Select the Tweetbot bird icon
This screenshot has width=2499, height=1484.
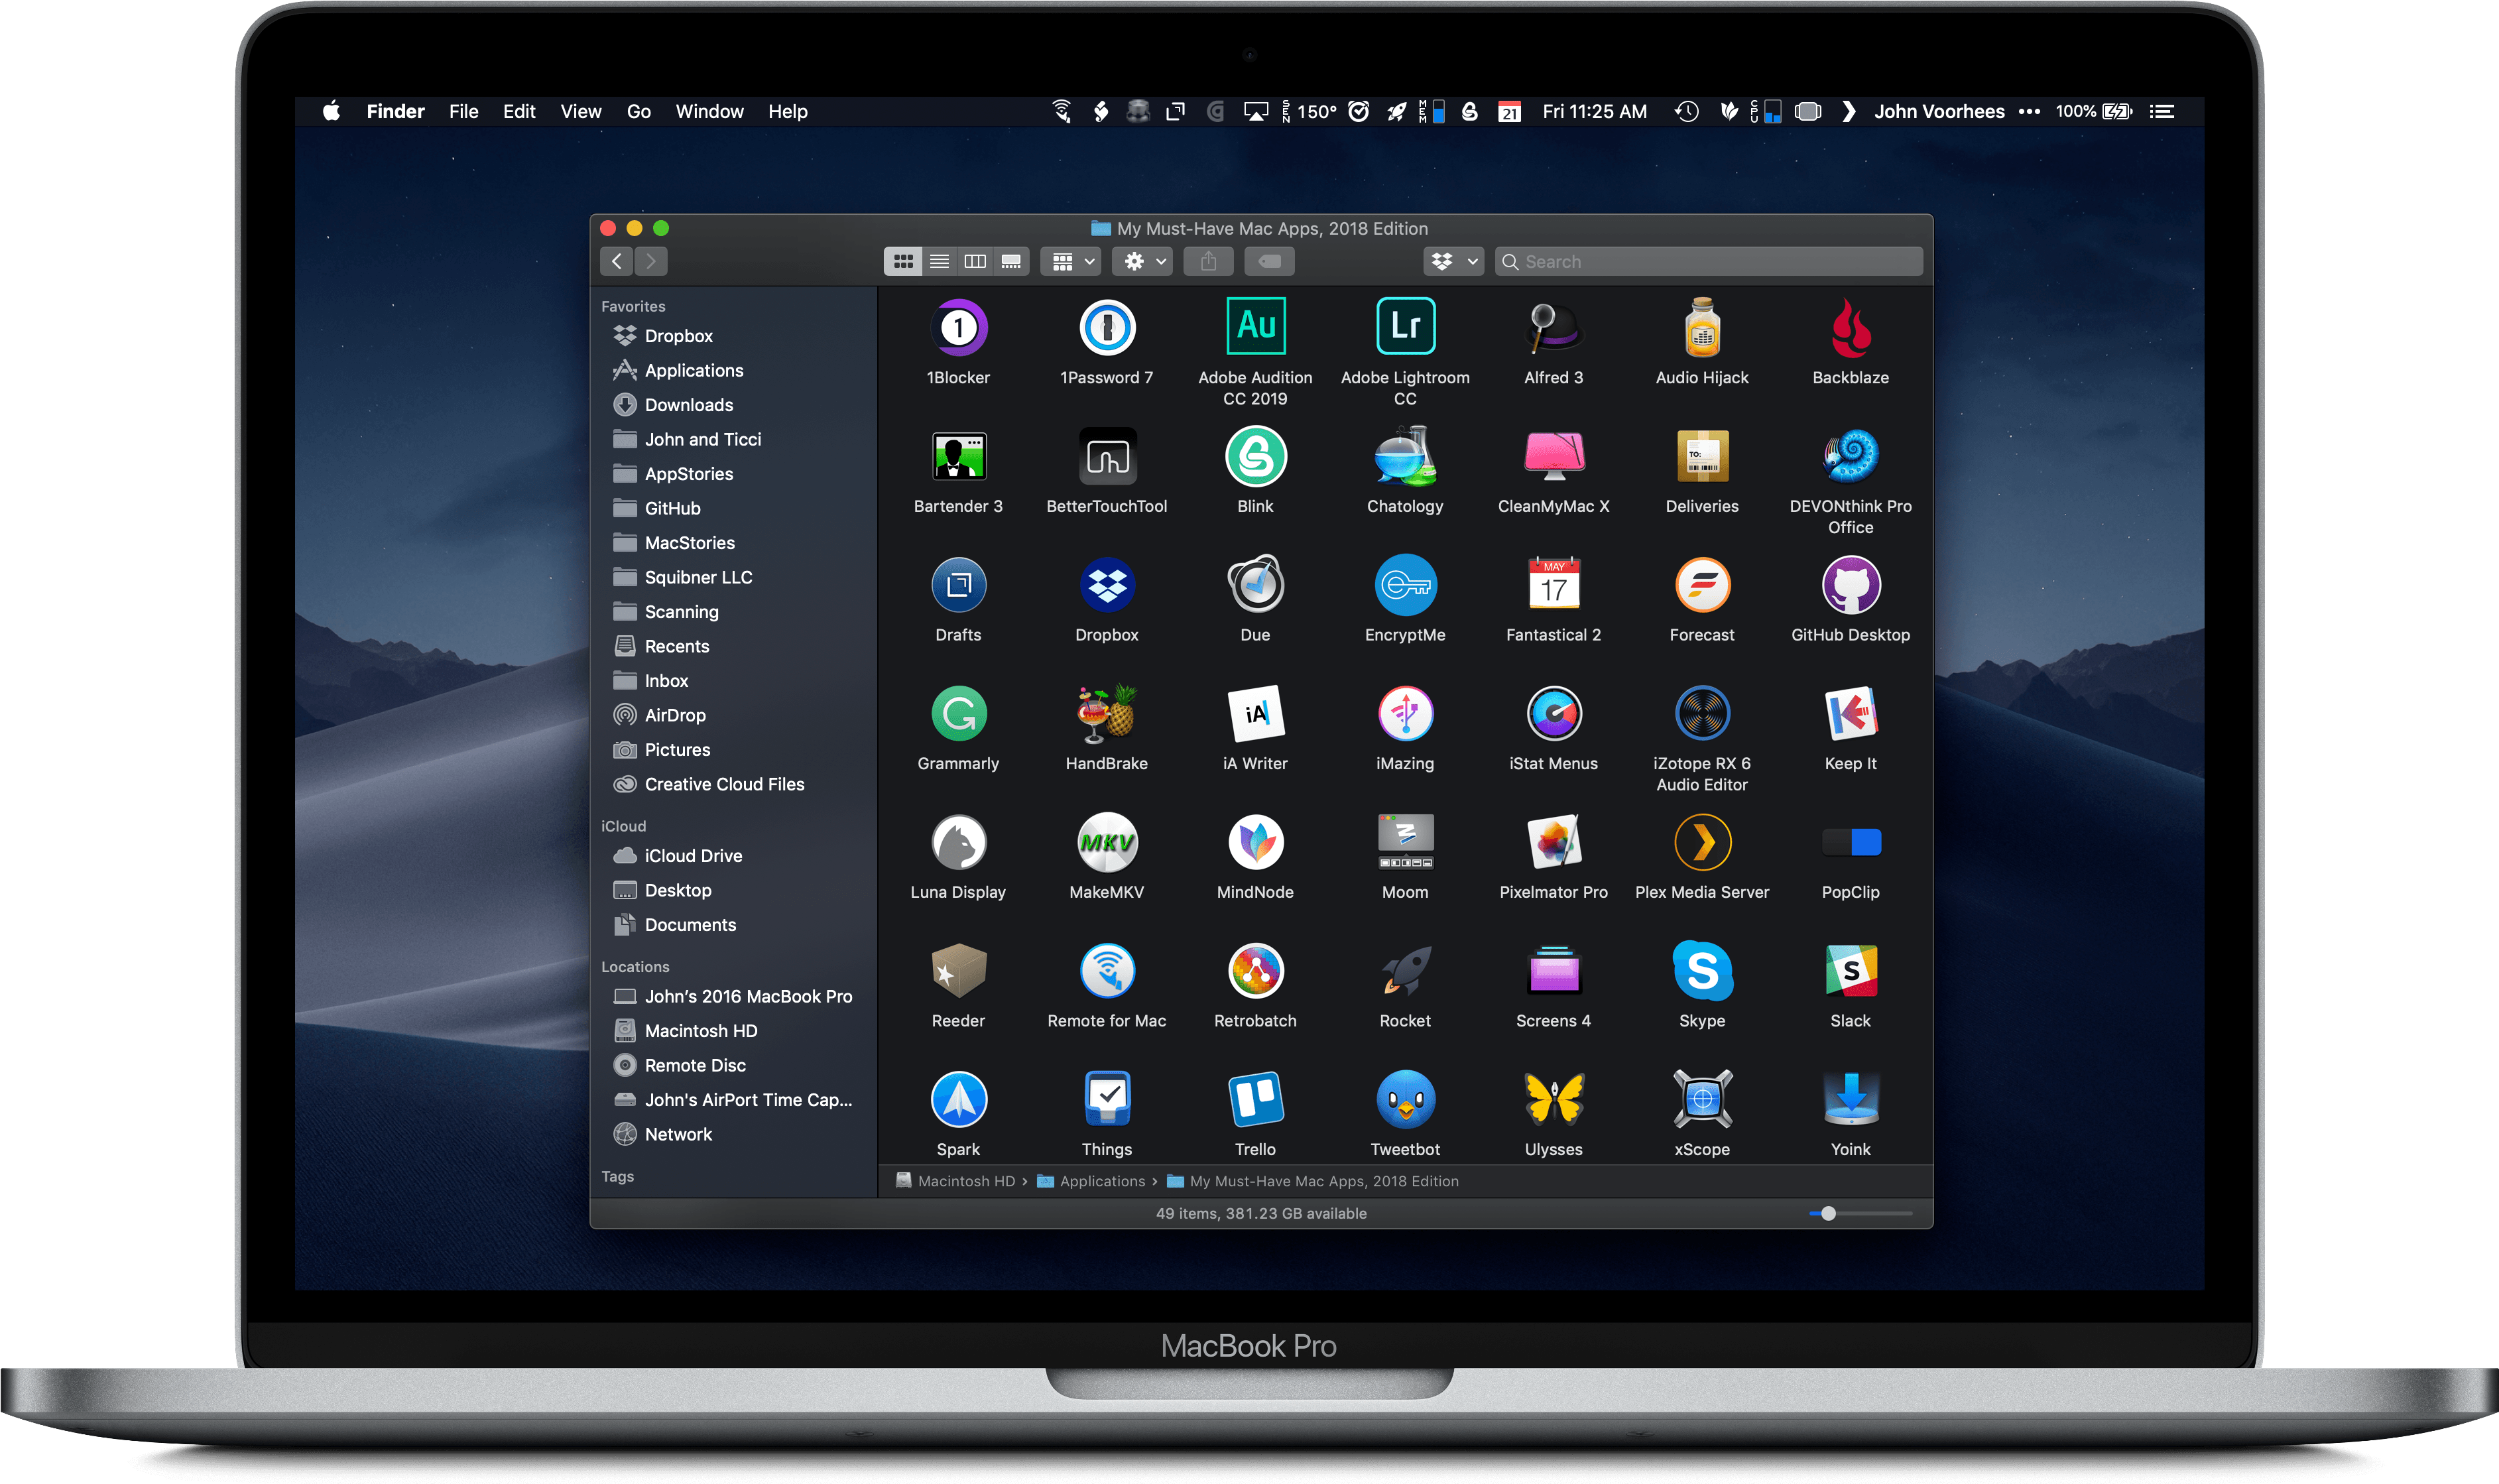click(x=1404, y=1099)
